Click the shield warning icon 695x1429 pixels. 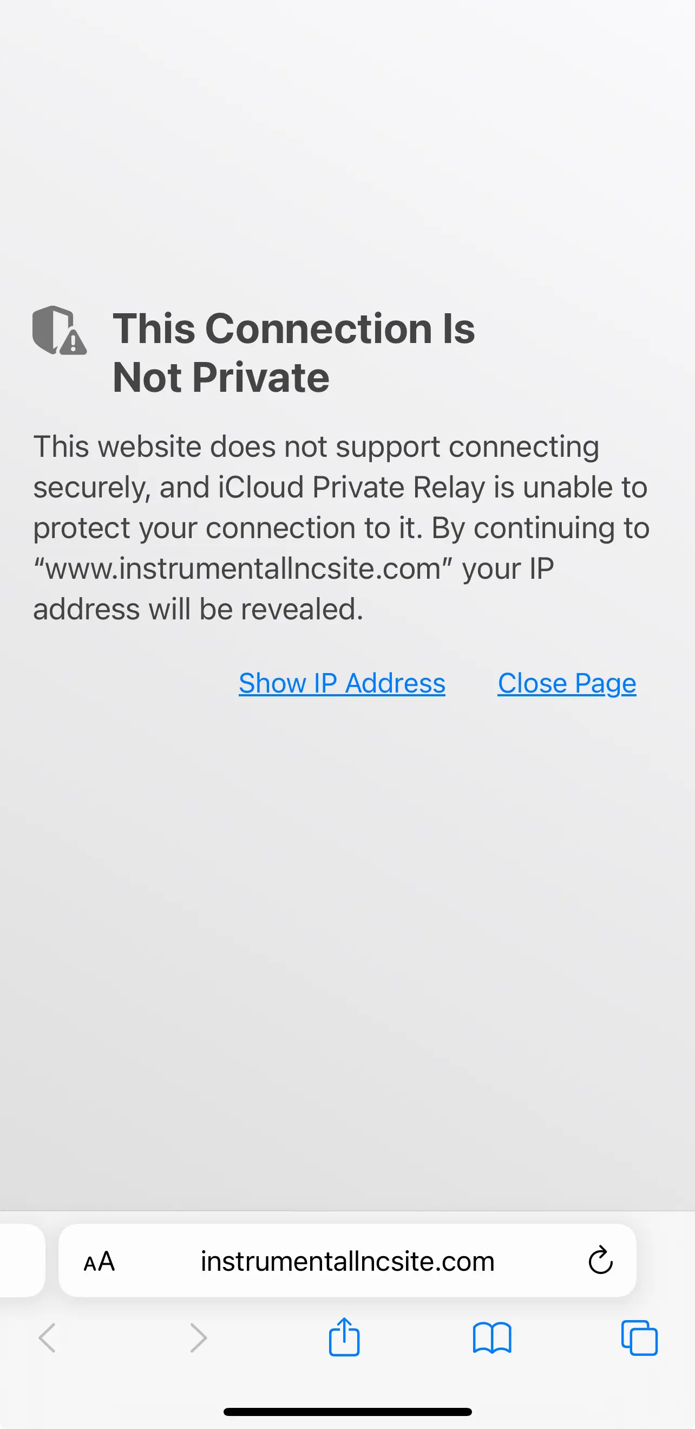point(60,330)
